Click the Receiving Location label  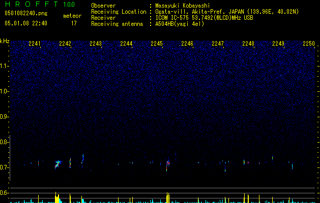pos(119,12)
